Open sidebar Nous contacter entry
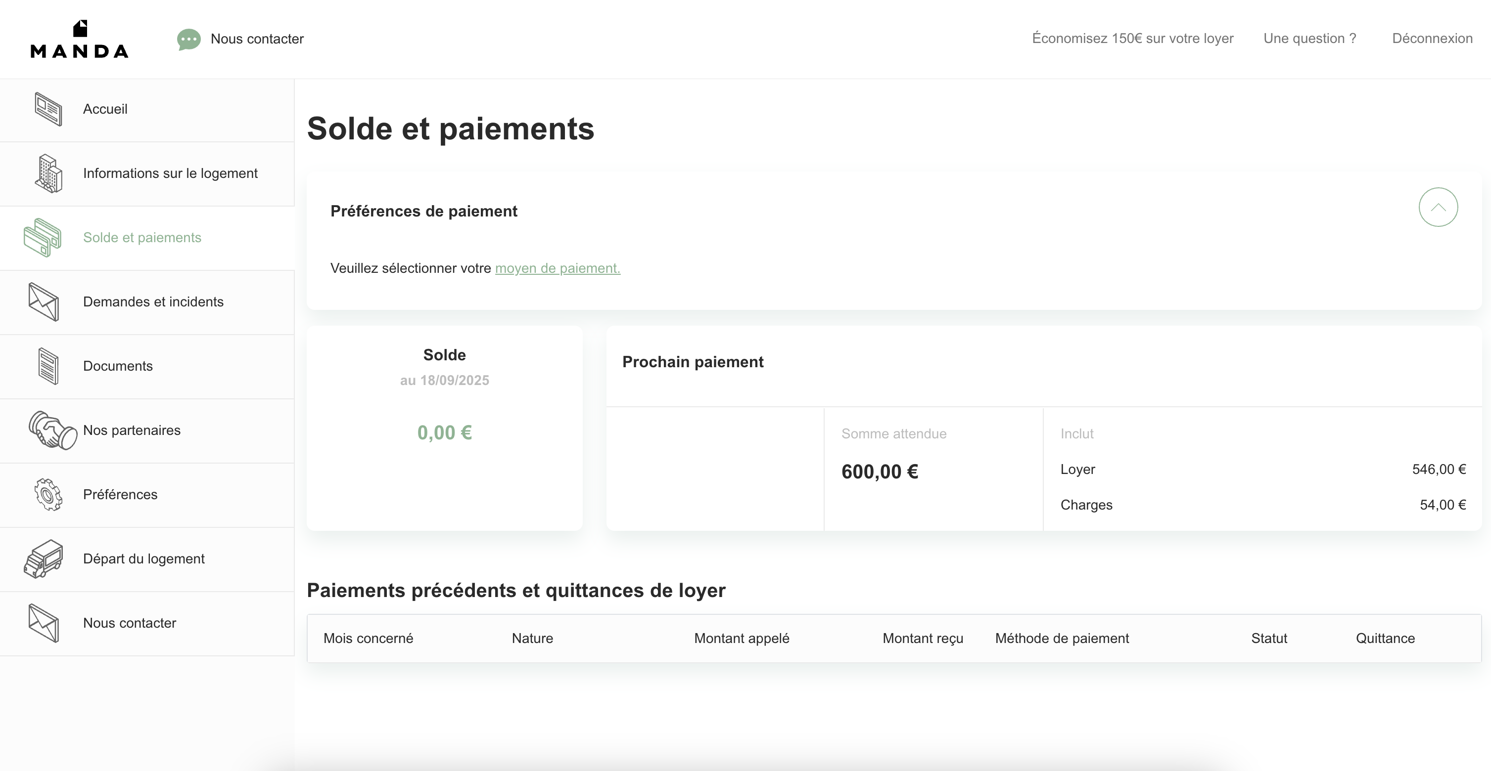The width and height of the screenshot is (1491, 771). click(147, 624)
